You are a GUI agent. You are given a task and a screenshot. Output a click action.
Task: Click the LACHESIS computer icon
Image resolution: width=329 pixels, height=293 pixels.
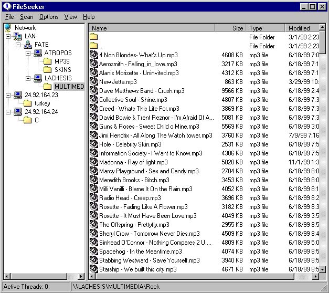click(38, 78)
